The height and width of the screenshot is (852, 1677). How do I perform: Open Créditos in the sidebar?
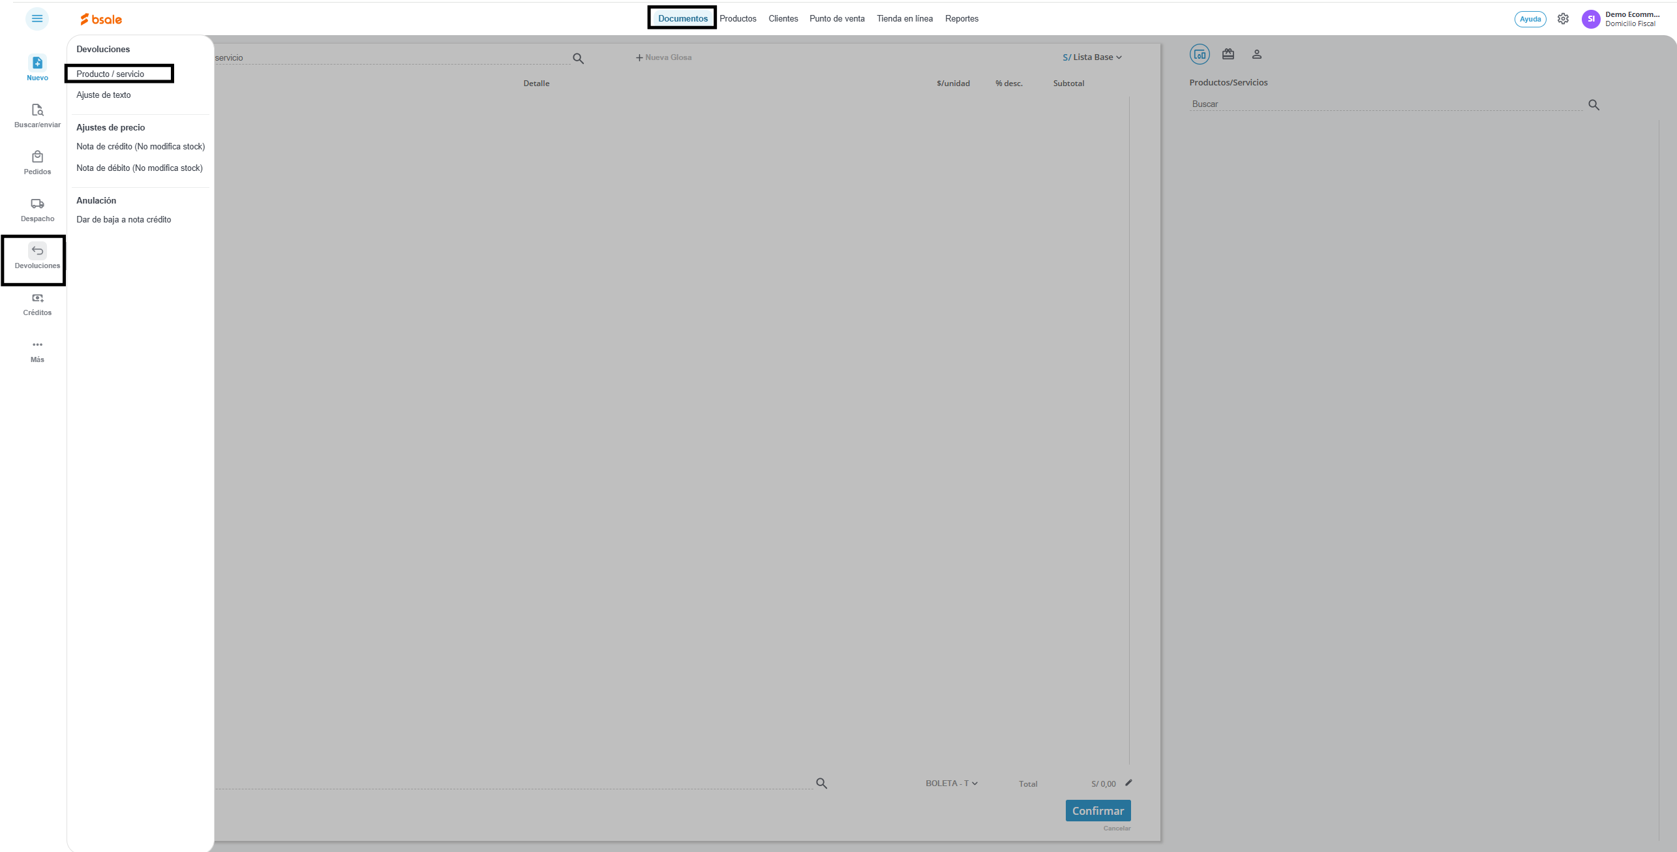[37, 299]
